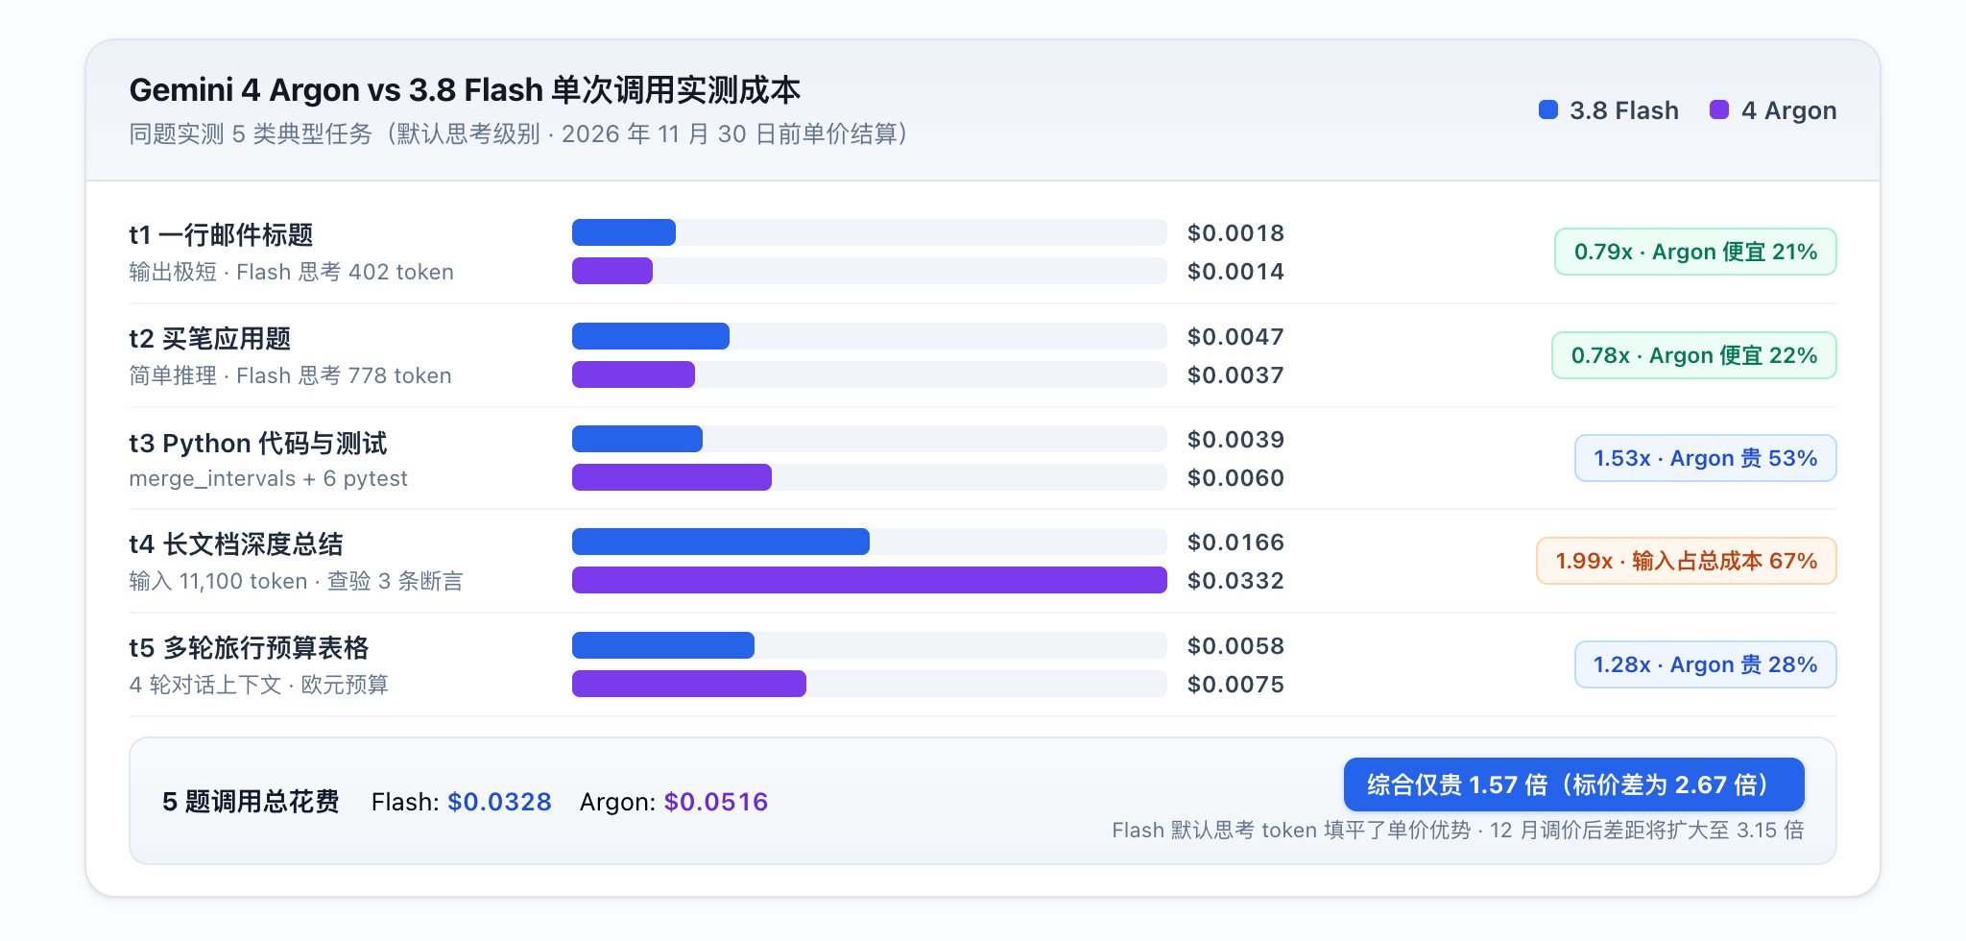Screen dimensions: 1966x941
Task: Click the blue badge '1.53x · Argon 贵 53%'
Action: [x=1706, y=458]
